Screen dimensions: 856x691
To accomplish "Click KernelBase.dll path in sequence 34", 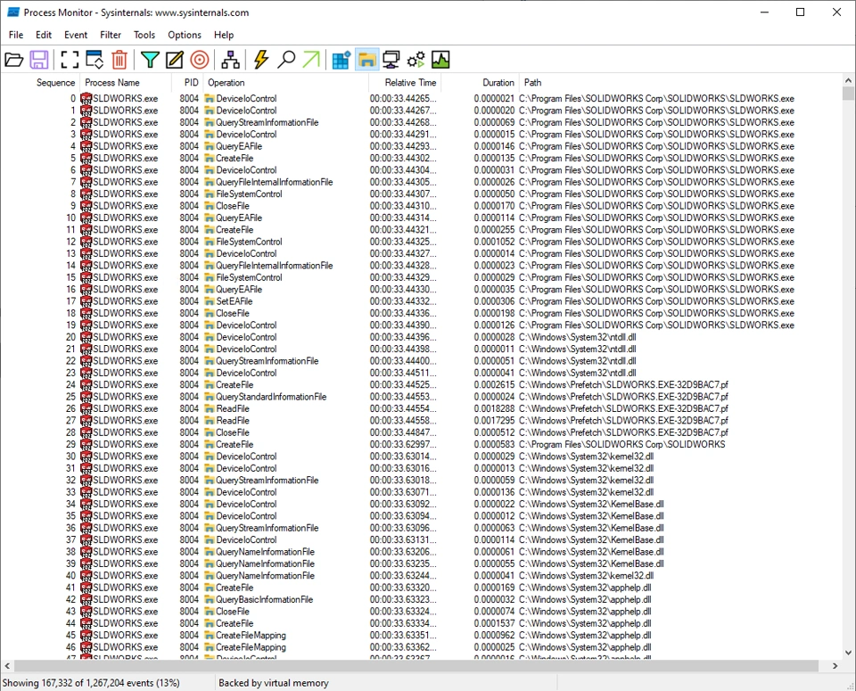I will click(591, 505).
